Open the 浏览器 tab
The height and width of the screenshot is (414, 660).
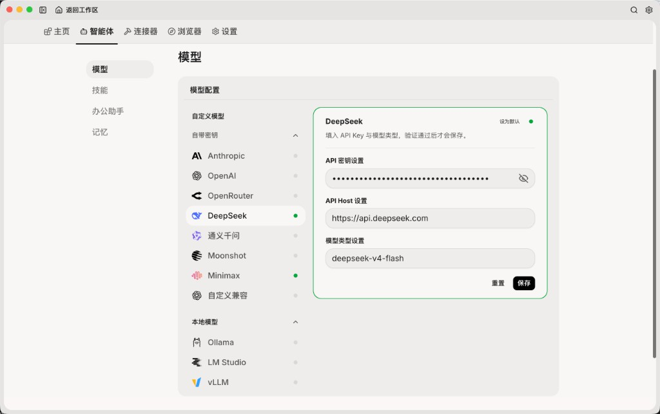click(x=184, y=32)
